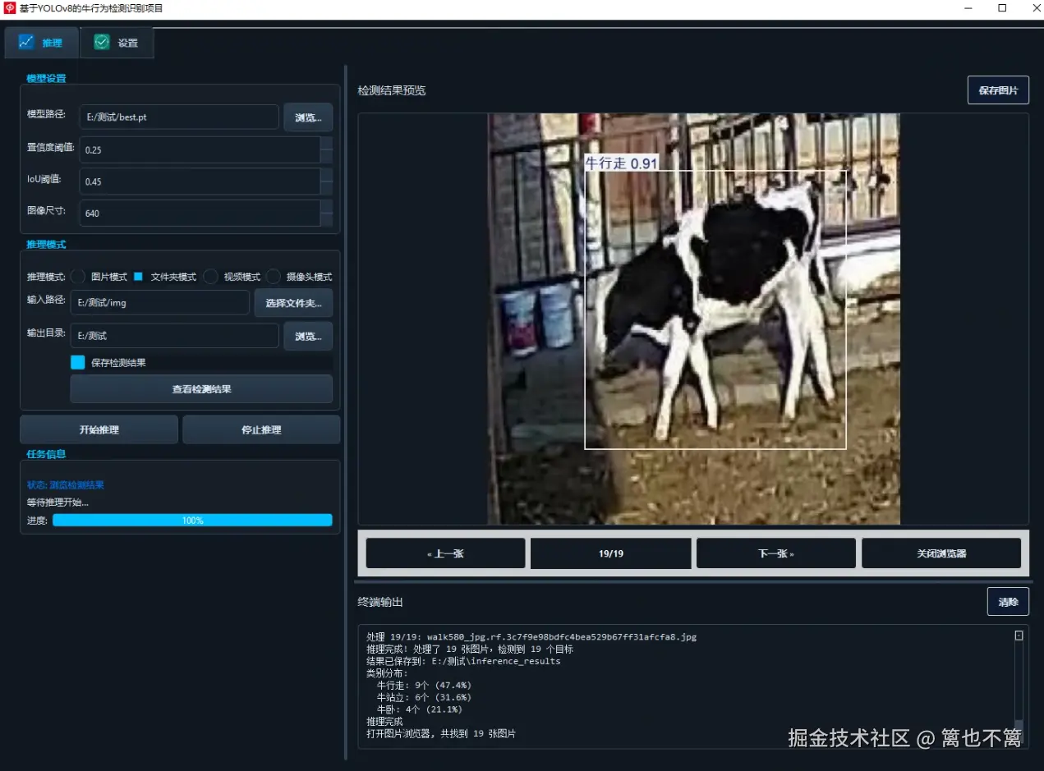Switch to the 设置 tab
Image resolution: width=1044 pixels, height=771 pixels.
click(x=117, y=43)
